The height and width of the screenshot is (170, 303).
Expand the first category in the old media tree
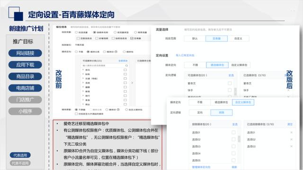83,70
